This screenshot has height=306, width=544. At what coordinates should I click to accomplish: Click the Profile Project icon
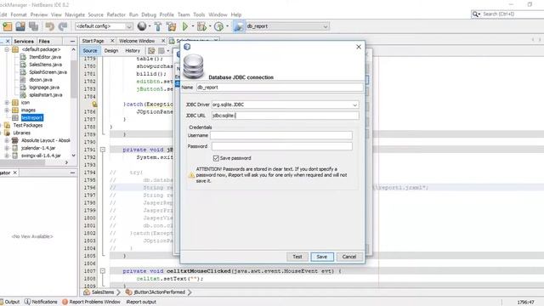tap(218, 26)
